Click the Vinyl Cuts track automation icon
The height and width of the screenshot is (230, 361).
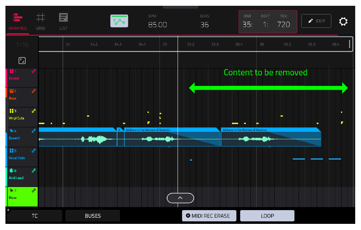point(34,111)
